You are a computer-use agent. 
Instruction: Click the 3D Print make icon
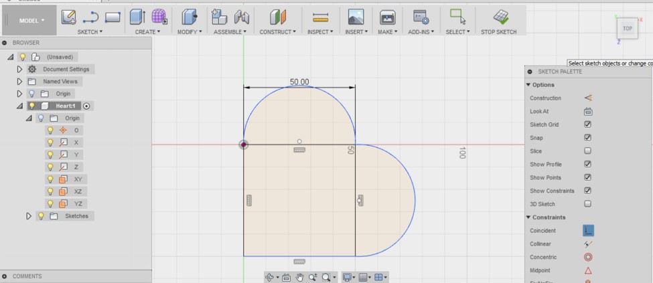point(387,17)
